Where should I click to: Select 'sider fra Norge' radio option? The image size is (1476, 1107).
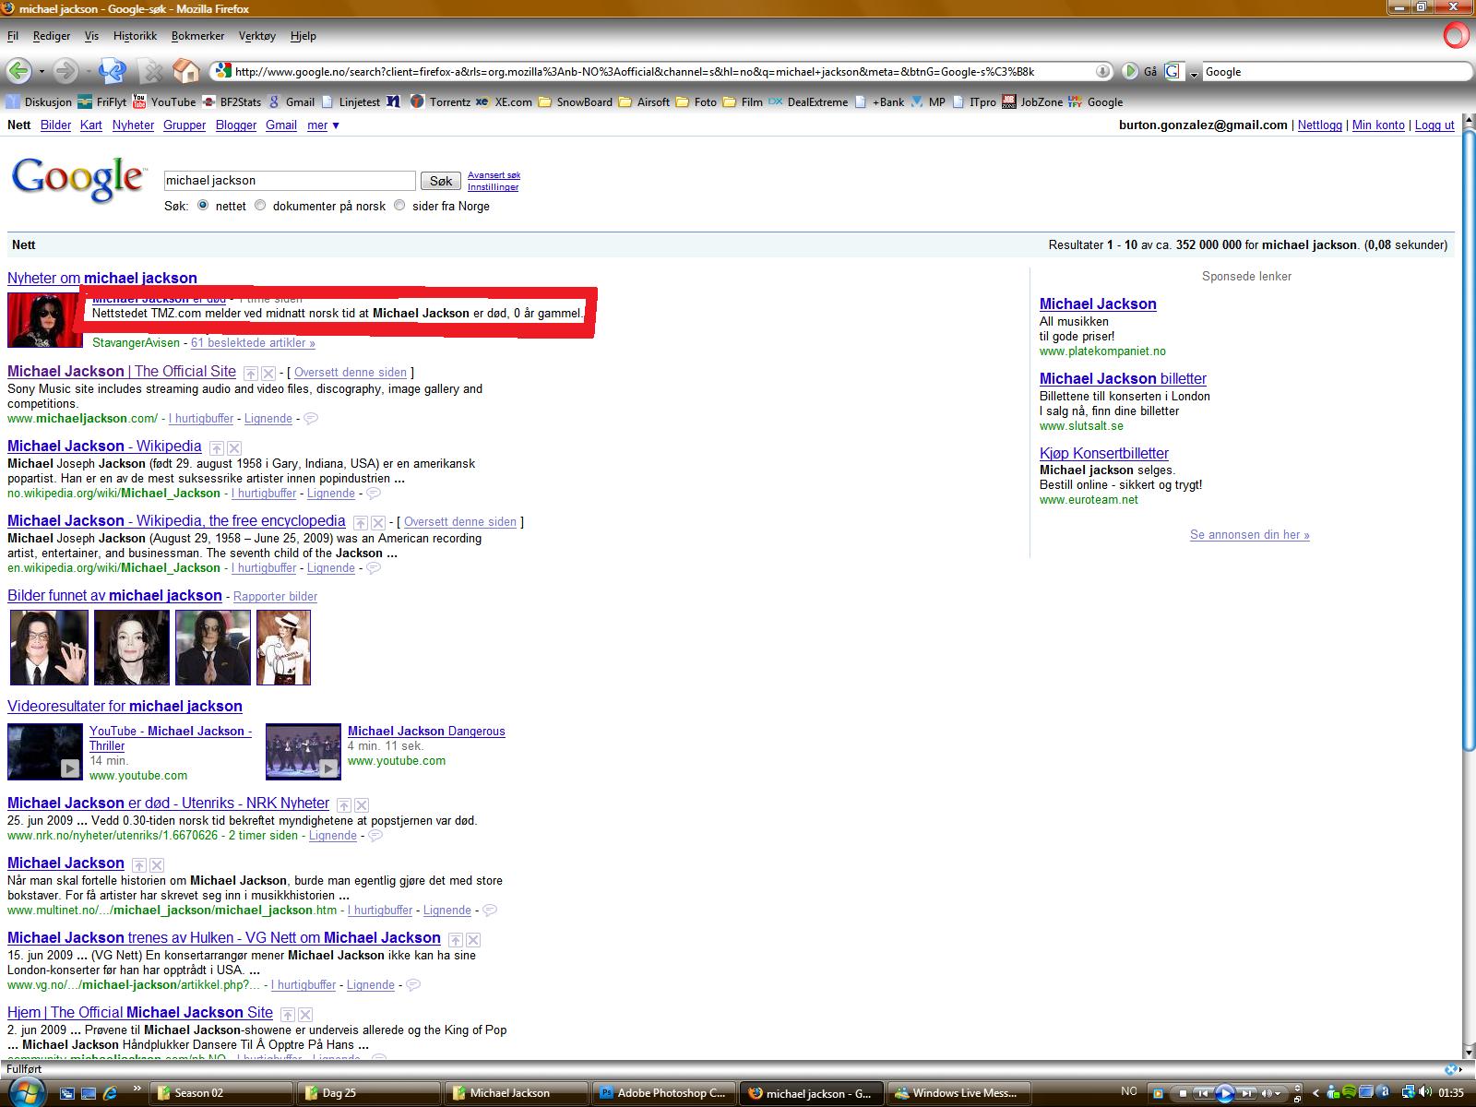coord(399,206)
